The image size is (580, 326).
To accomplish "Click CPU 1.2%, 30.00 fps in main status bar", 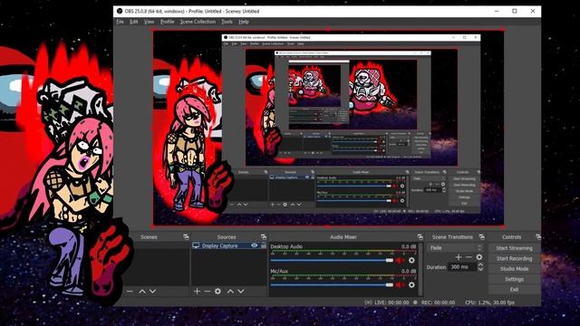I will click(489, 302).
